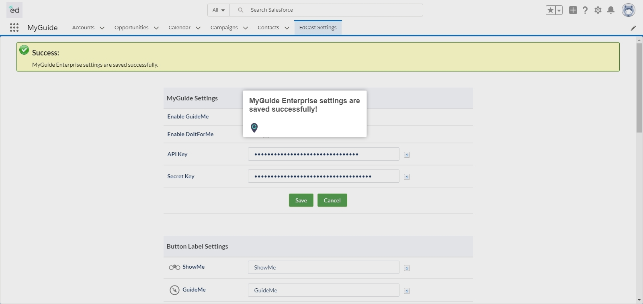Show info for Secret Key field
The image size is (643, 304).
pos(407,177)
